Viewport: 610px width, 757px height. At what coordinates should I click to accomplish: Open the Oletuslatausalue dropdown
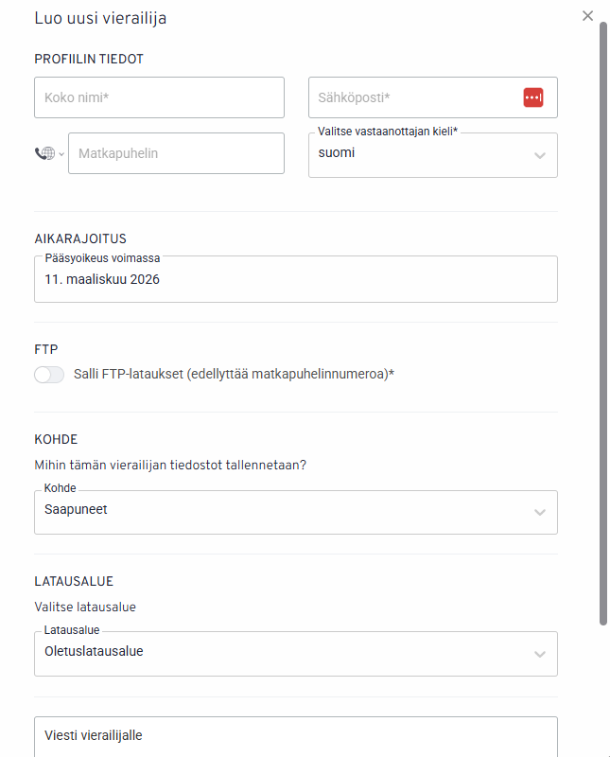(284, 653)
